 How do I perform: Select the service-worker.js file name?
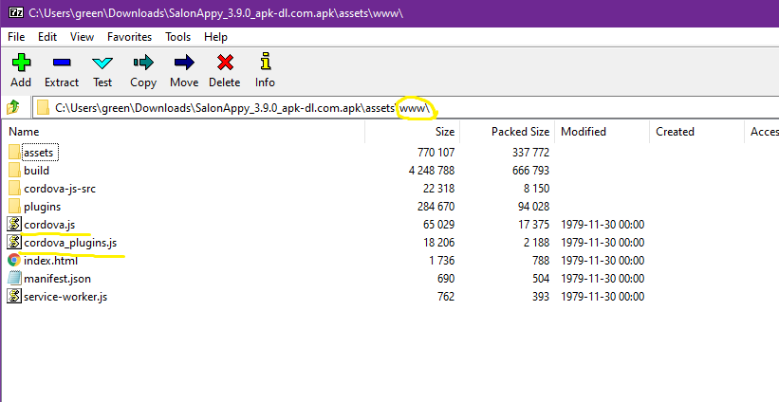(x=65, y=297)
